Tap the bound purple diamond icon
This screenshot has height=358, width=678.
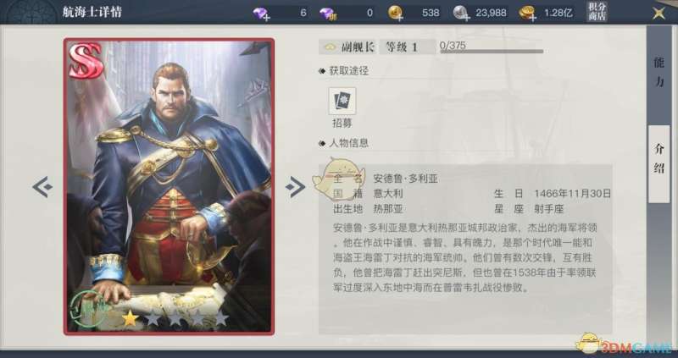point(328,14)
